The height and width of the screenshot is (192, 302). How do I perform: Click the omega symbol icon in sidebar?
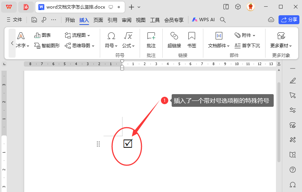(293, 185)
